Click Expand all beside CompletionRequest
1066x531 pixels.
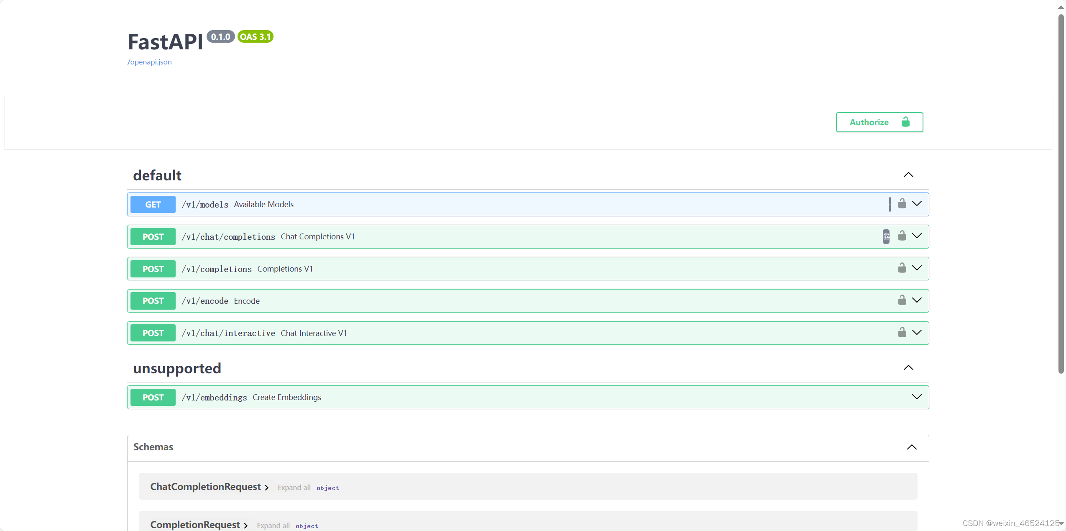click(x=273, y=526)
